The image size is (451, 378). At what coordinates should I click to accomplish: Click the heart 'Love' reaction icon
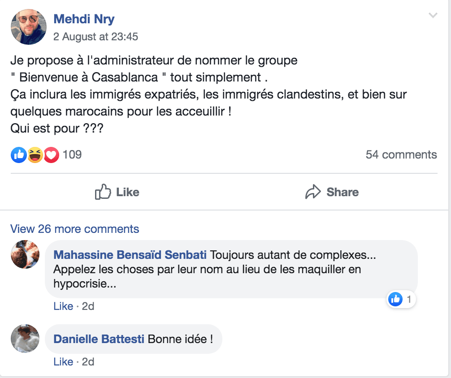[51, 155]
